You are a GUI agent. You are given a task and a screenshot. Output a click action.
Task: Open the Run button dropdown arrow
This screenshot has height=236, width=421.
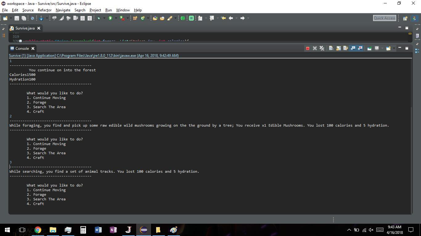click(116, 18)
